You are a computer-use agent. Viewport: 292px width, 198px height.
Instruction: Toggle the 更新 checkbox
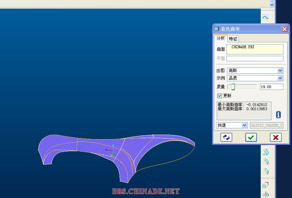[x=220, y=96]
